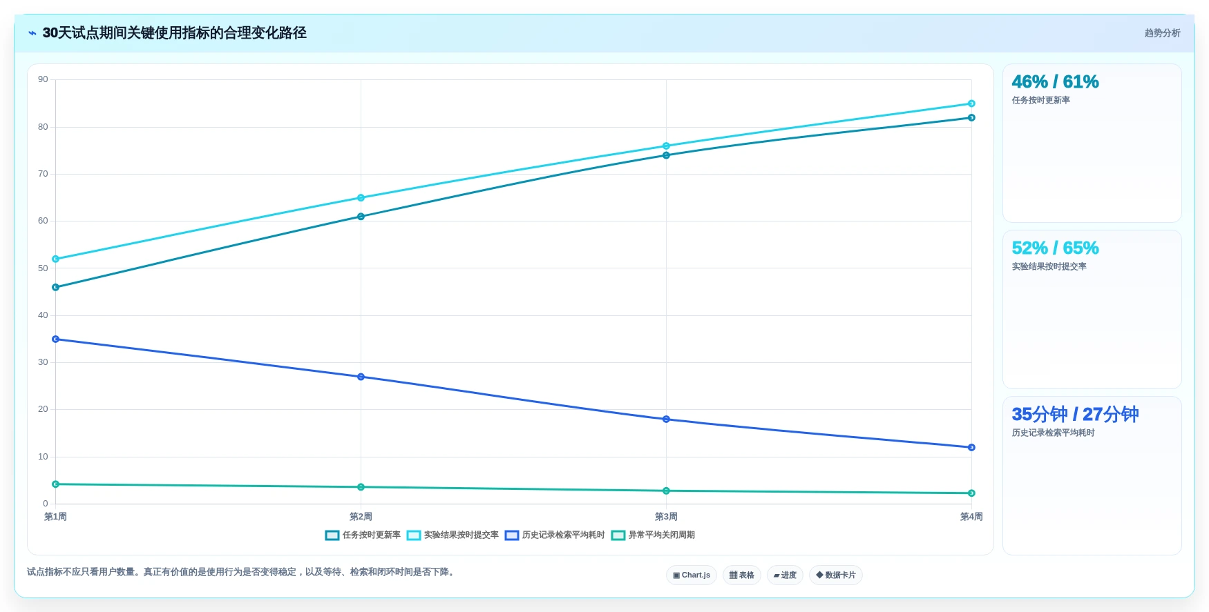This screenshot has width=1209, height=612.
Task: Click 实验结果按时提交率 data point at 第1周
Action: (56, 259)
